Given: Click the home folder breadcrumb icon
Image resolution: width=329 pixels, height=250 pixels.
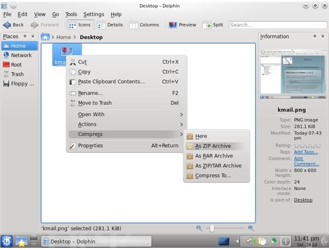Looking at the screenshot, I should 45,37.
